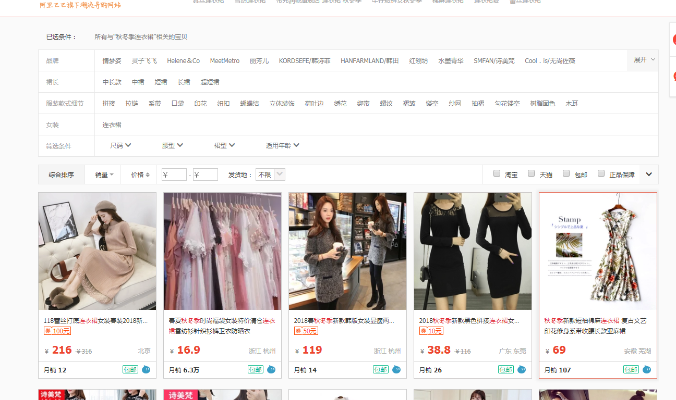
Task: Click the 包邮 badge on the 月销 26 listing
Action: (506, 370)
